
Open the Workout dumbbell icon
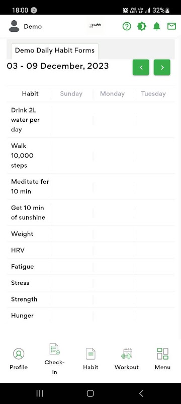click(126, 354)
